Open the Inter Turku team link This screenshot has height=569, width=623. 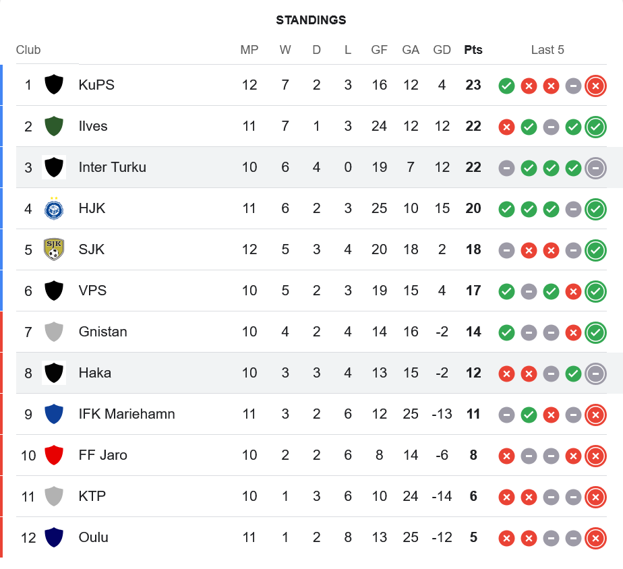click(x=112, y=167)
